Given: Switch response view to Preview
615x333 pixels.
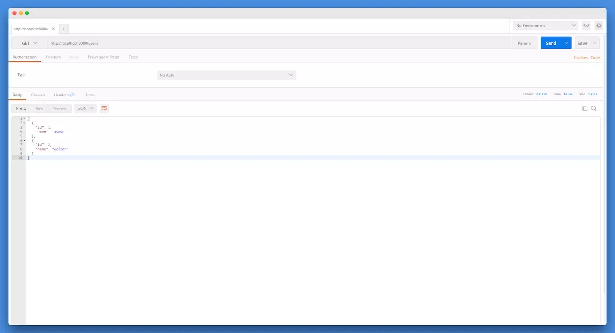Looking at the screenshot, I should point(60,108).
